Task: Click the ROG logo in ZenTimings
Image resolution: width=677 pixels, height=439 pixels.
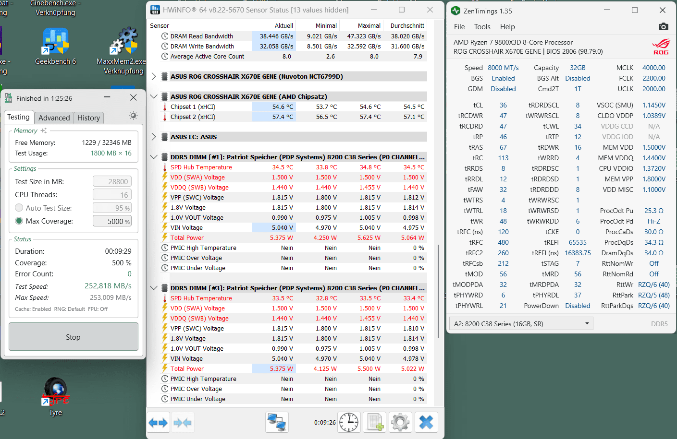Action: point(661,47)
